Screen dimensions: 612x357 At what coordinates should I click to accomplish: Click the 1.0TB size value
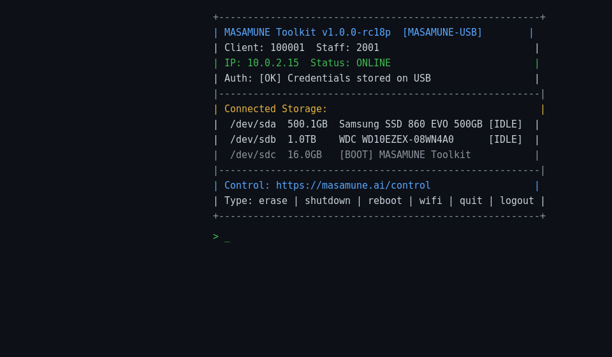(x=302, y=139)
